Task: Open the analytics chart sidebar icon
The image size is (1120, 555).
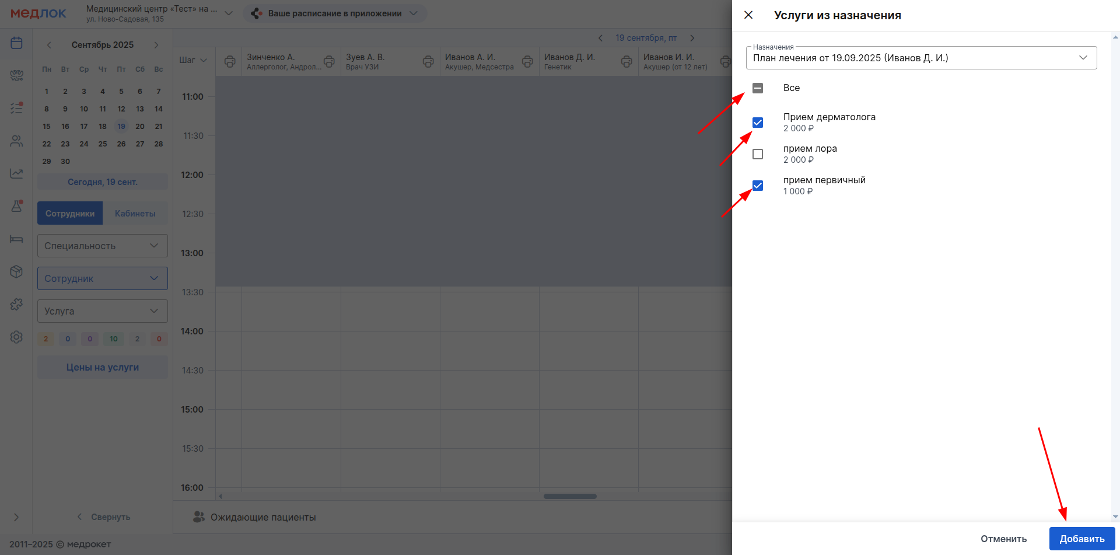Action: tap(16, 173)
